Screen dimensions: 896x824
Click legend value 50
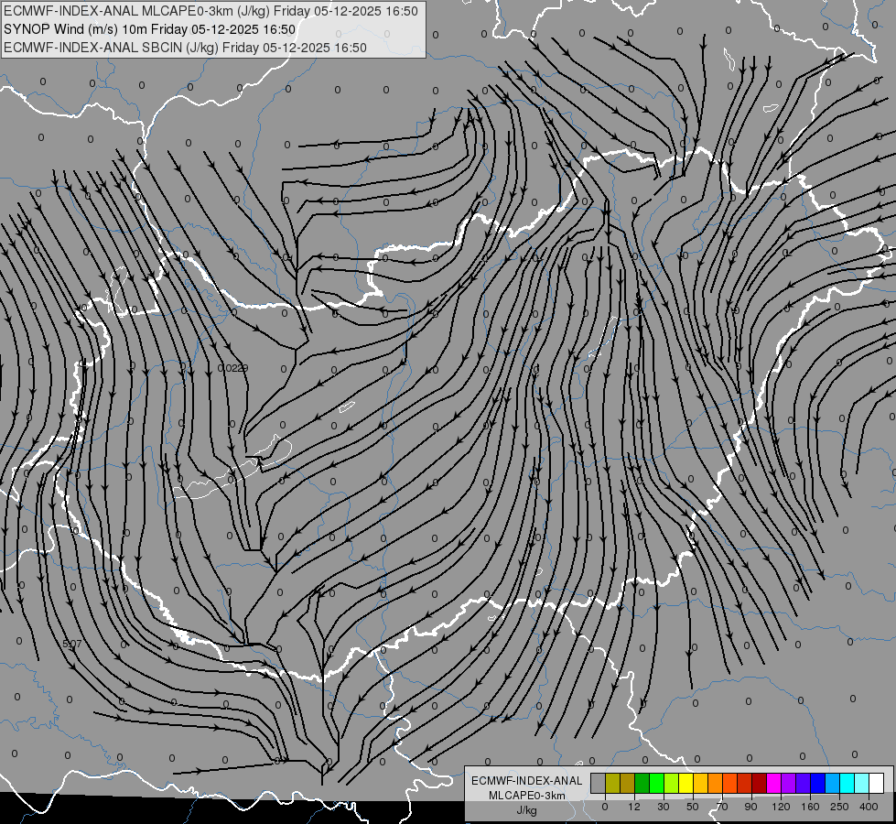pyautogui.click(x=693, y=807)
